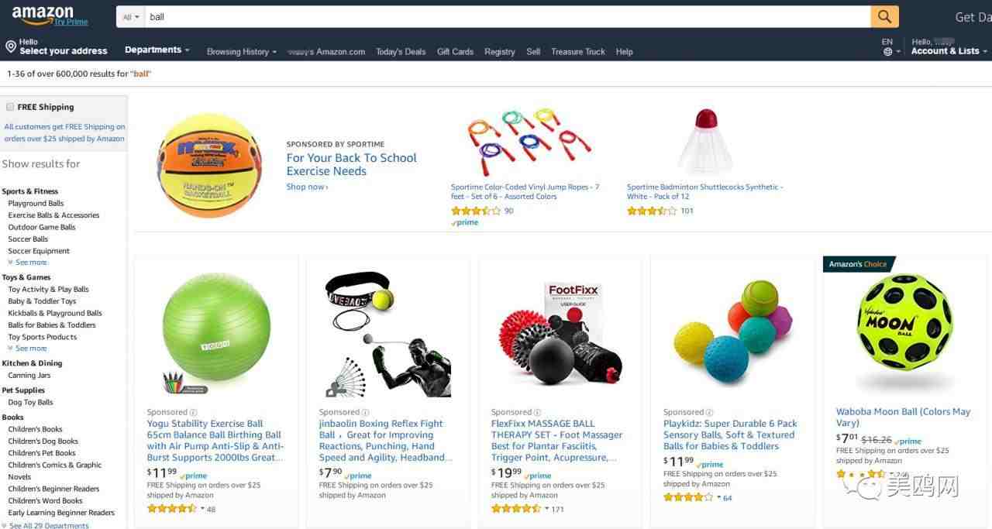Click the Sponsored info icon under Yogu ball
Screen dimensions: 992x529
pyautogui.click(x=193, y=412)
